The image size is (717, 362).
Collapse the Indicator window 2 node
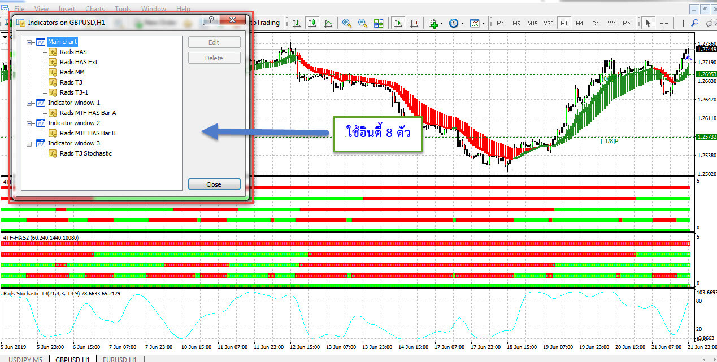click(x=29, y=123)
